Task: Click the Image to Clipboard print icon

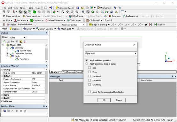Action: [x=116, y=12]
